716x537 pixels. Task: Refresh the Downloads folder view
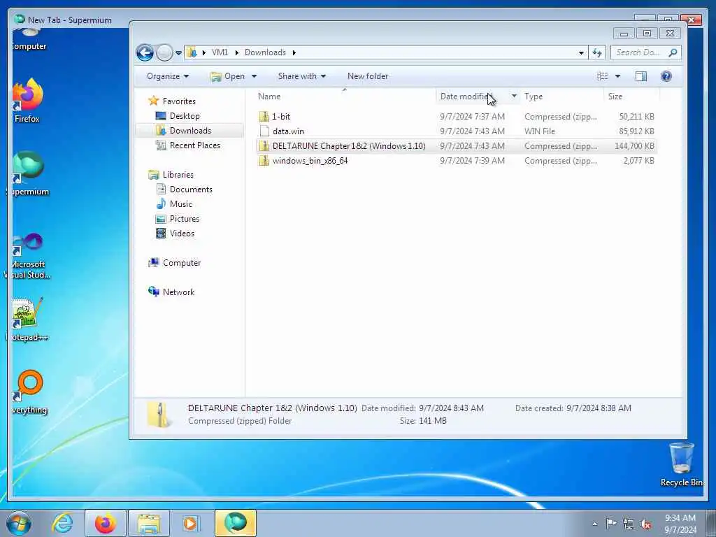pyautogui.click(x=597, y=52)
